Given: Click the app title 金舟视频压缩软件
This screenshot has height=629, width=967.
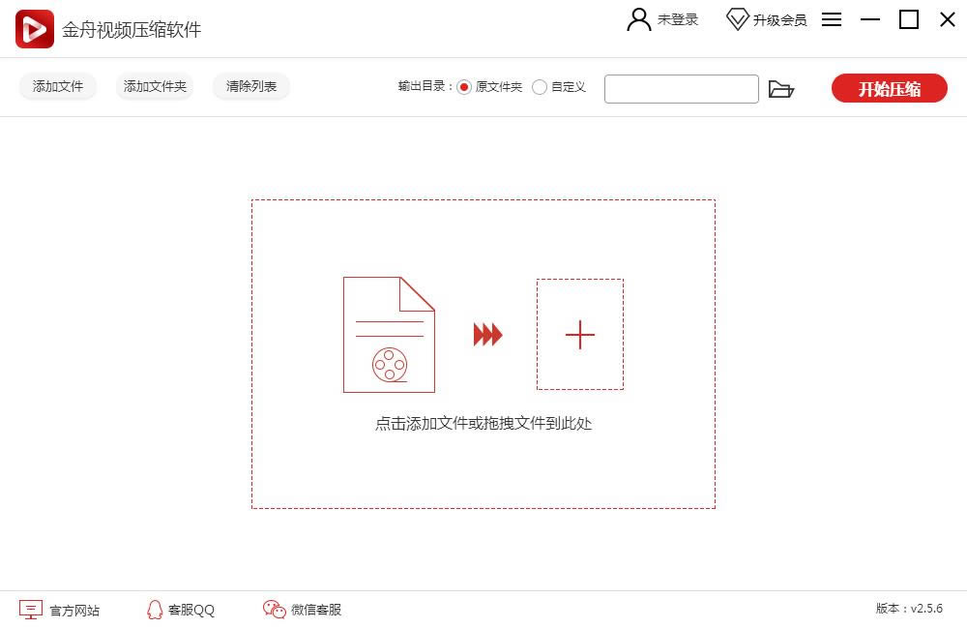Looking at the screenshot, I should click(132, 30).
